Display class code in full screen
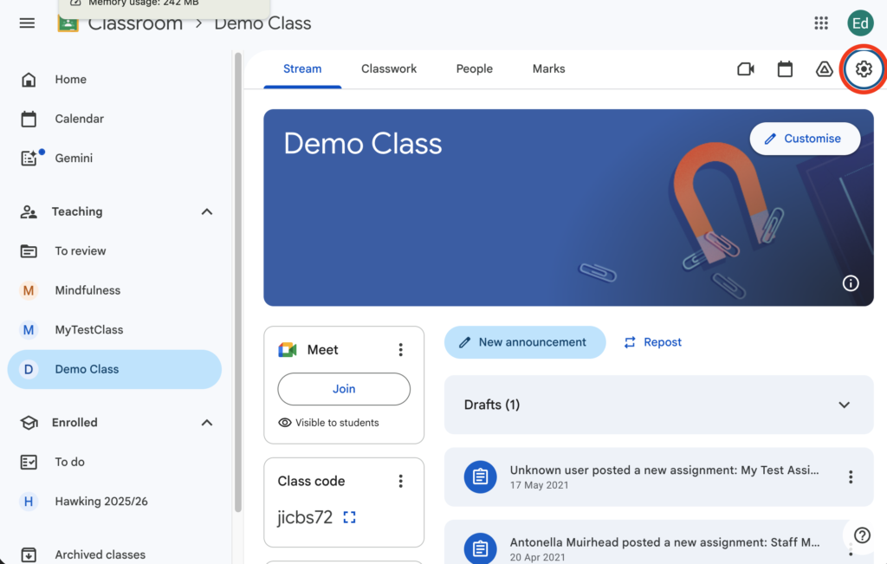The height and width of the screenshot is (564, 887). 349,517
